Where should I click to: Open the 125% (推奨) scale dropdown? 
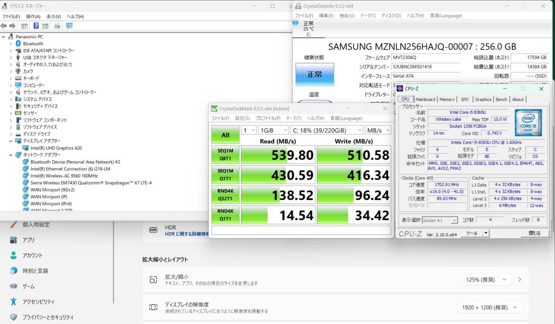(487, 279)
